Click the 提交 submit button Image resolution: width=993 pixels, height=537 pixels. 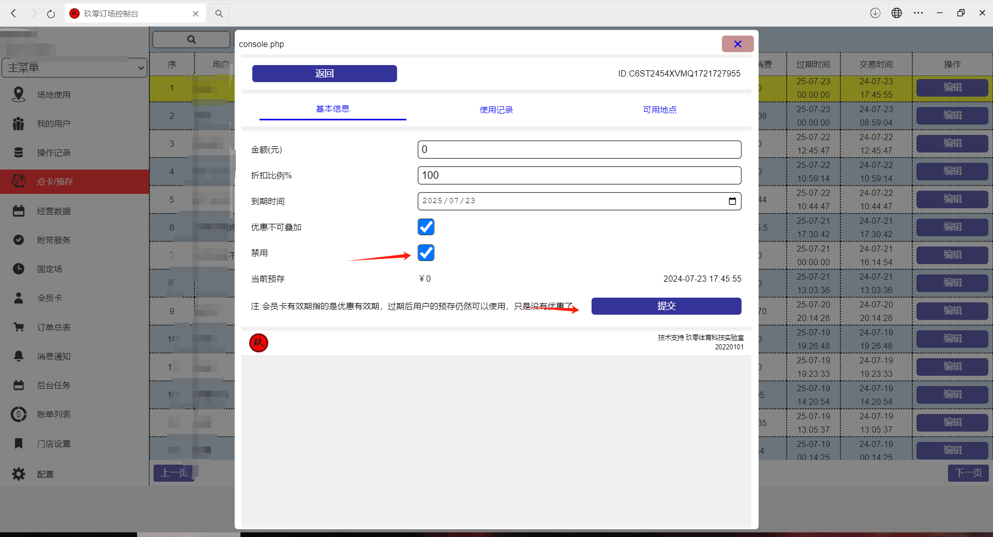point(666,306)
